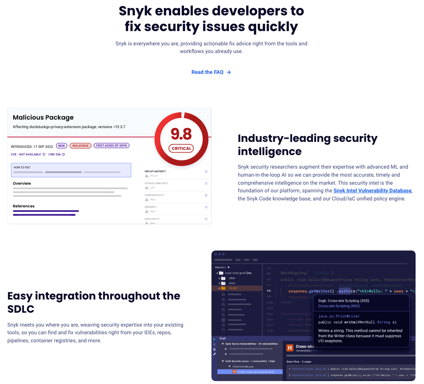Click the References heading
This screenshot has width=424, height=384.
pos(23,206)
